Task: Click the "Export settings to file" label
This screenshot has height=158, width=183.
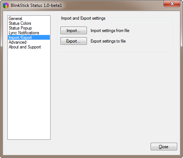Action: point(108,41)
